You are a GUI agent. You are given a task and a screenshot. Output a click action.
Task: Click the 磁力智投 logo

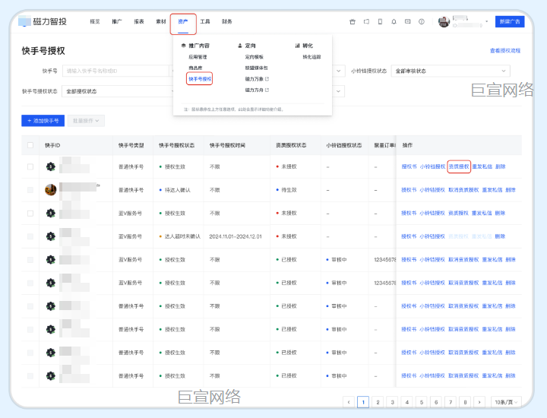[43, 21]
